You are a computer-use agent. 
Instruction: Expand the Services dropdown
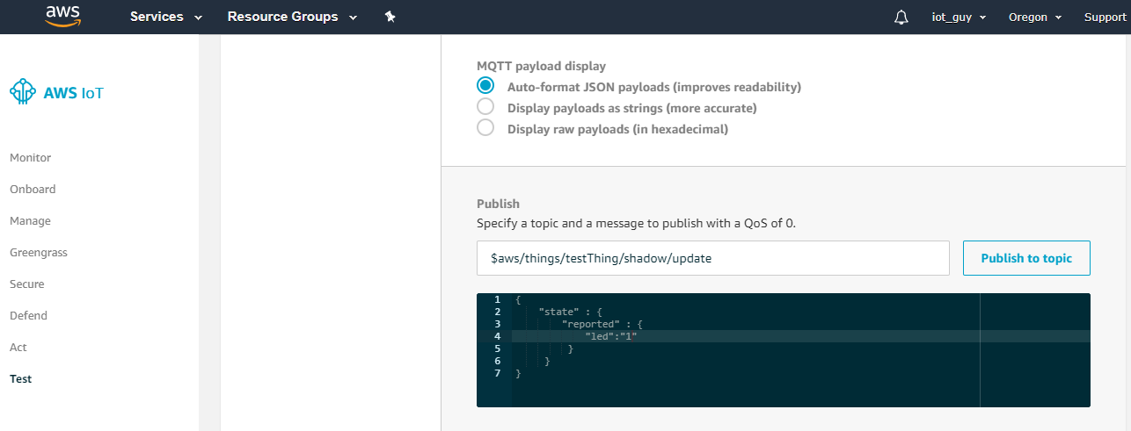tap(166, 17)
